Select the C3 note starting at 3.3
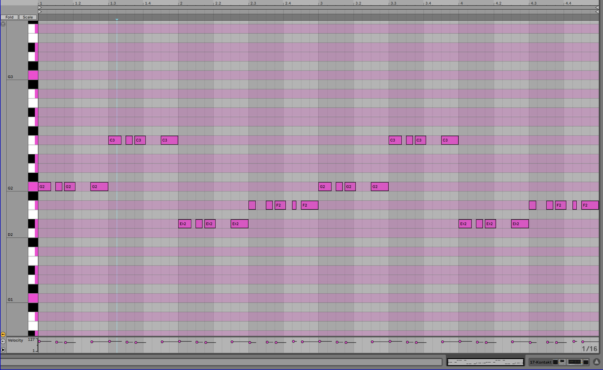 click(x=395, y=140)
